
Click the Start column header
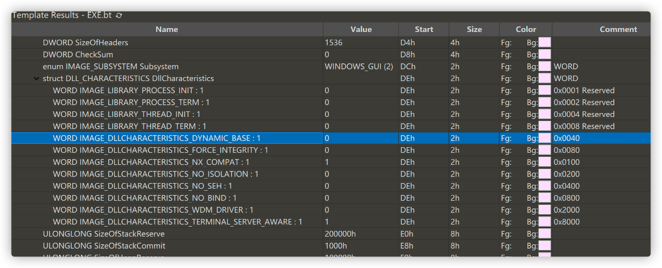click(x=424, y=29)
